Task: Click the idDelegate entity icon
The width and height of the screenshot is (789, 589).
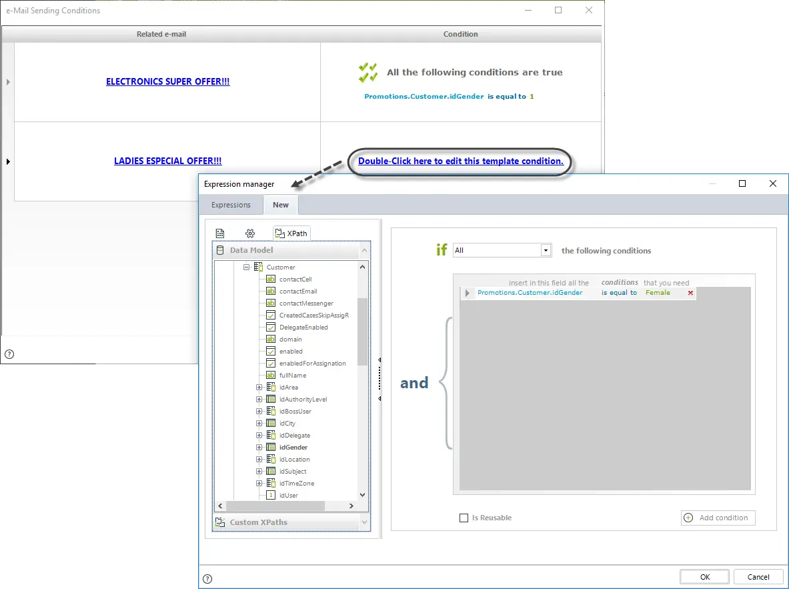Action: pyautogui.click(x=271, y=436)
